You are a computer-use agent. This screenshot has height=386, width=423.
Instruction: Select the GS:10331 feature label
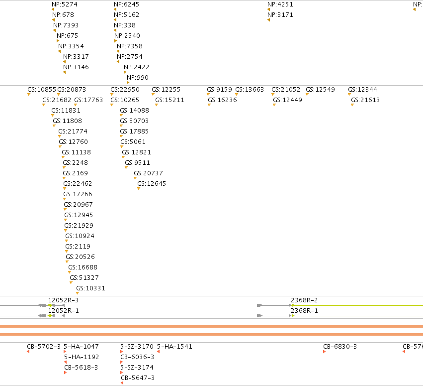pyautogui.click(x=90, y=288)
